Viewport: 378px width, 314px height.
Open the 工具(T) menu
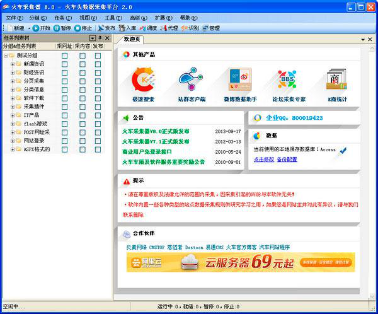[x=113, y=18]
